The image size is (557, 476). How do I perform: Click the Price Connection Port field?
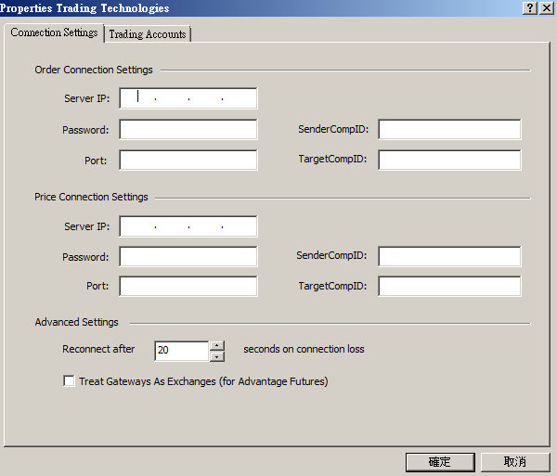(188, 286)
